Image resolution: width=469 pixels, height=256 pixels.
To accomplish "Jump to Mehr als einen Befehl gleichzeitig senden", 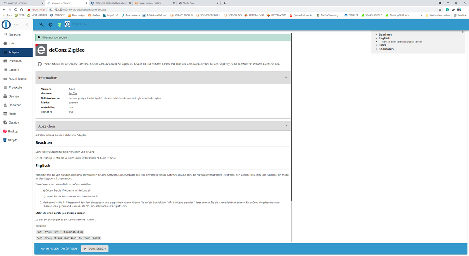I will [402, 41].
